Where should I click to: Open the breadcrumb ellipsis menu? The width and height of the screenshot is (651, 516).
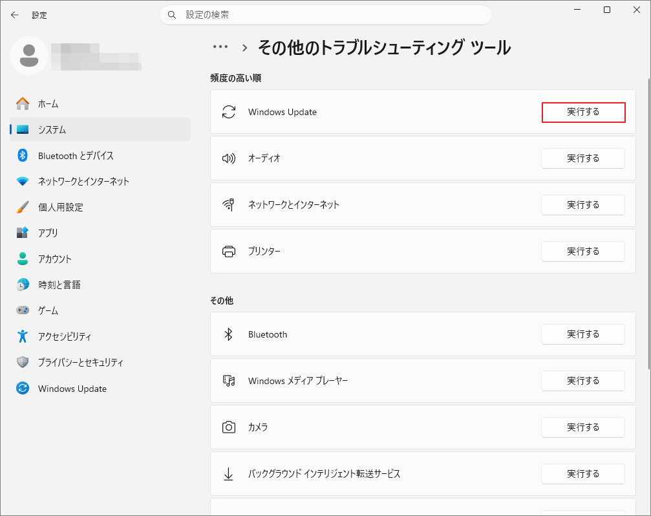point(220,47)
